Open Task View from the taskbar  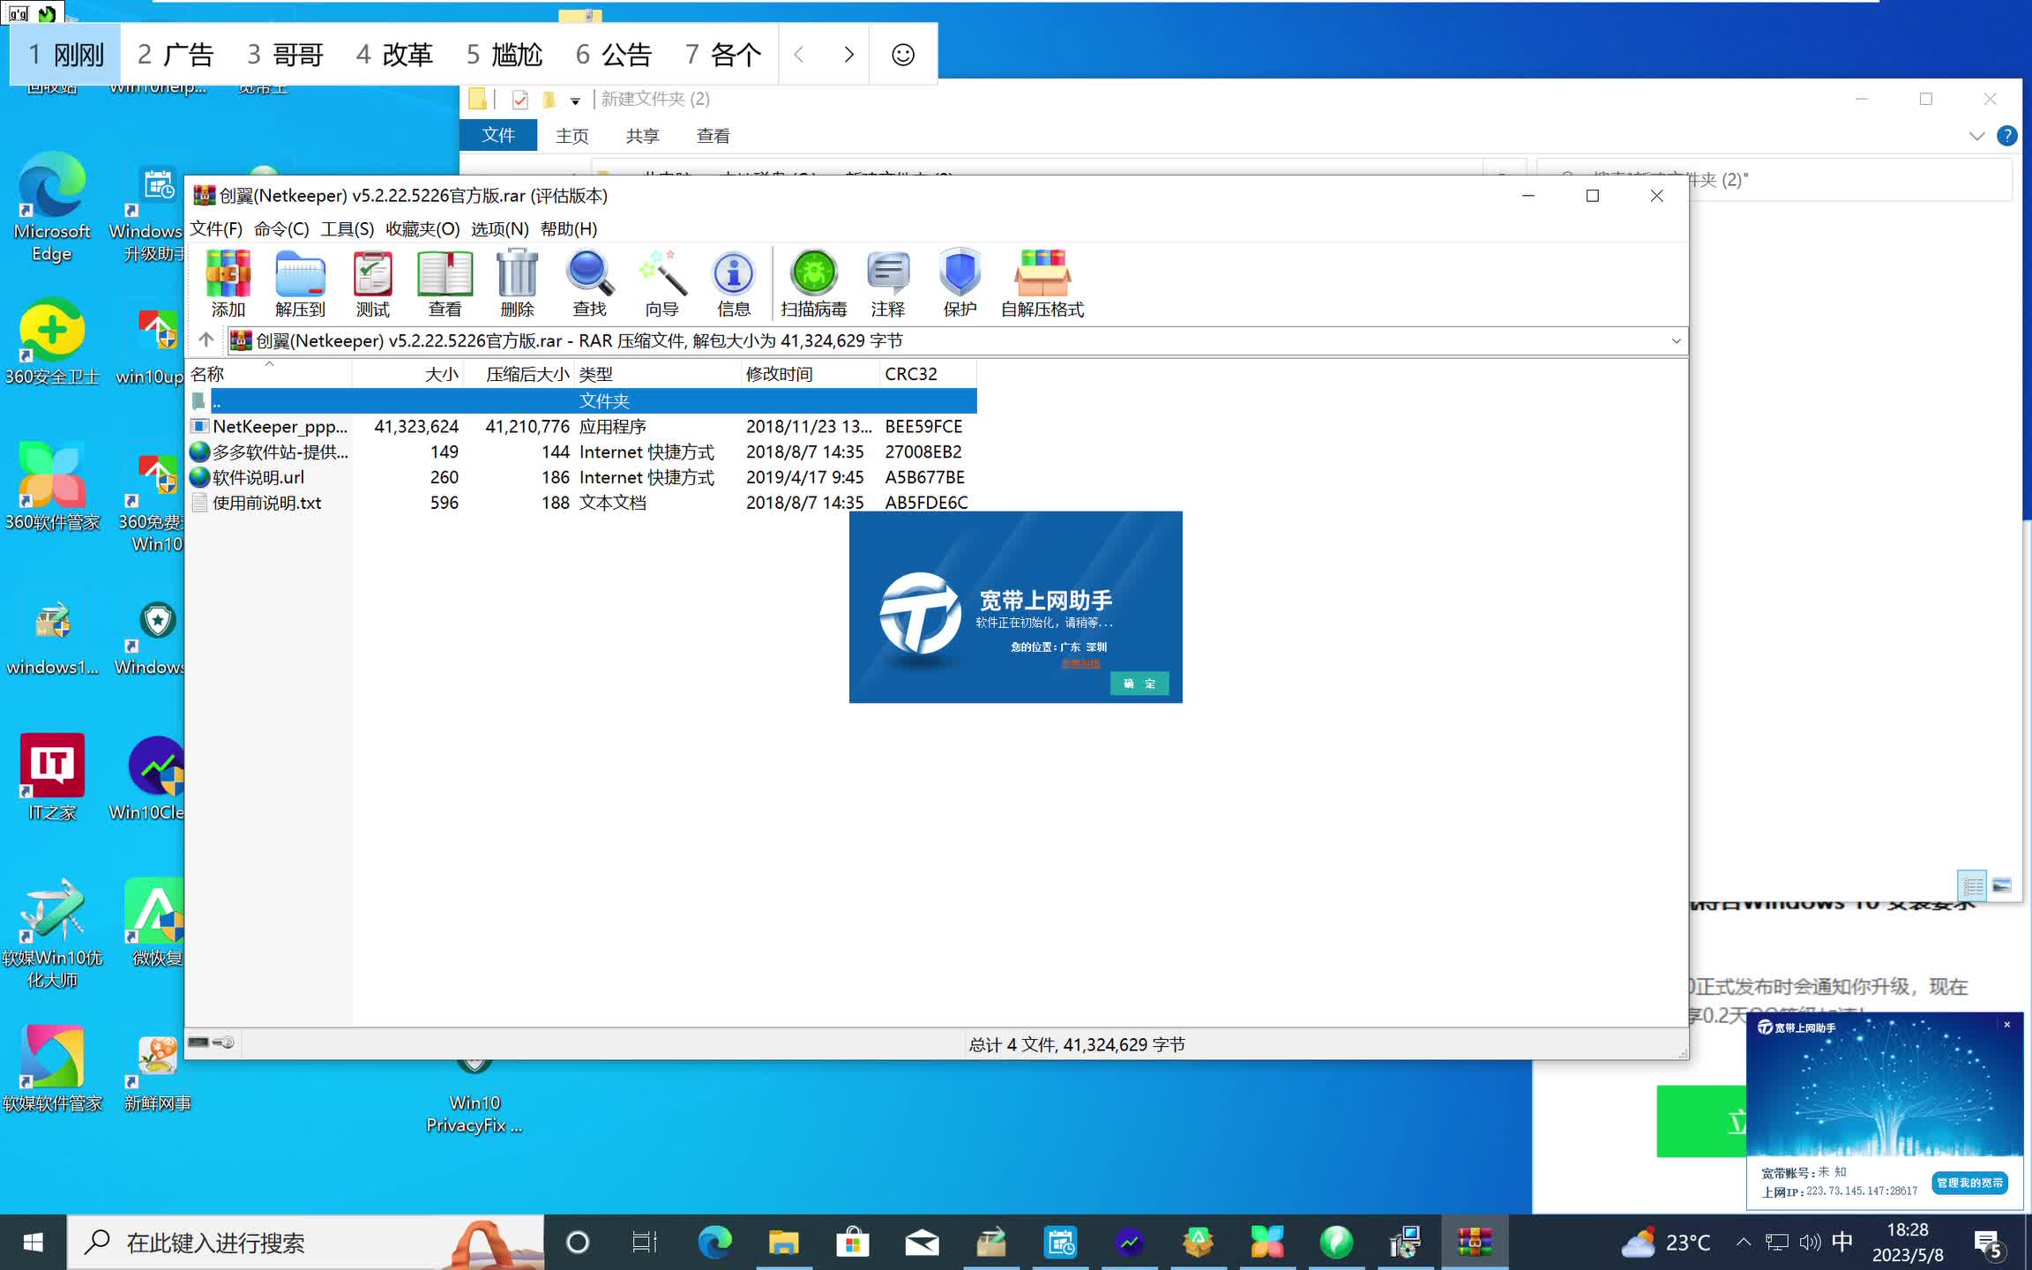pyautogui.click(x=645, y=1242)
